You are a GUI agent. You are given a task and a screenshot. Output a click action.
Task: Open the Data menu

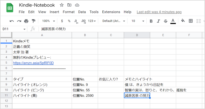82,12
